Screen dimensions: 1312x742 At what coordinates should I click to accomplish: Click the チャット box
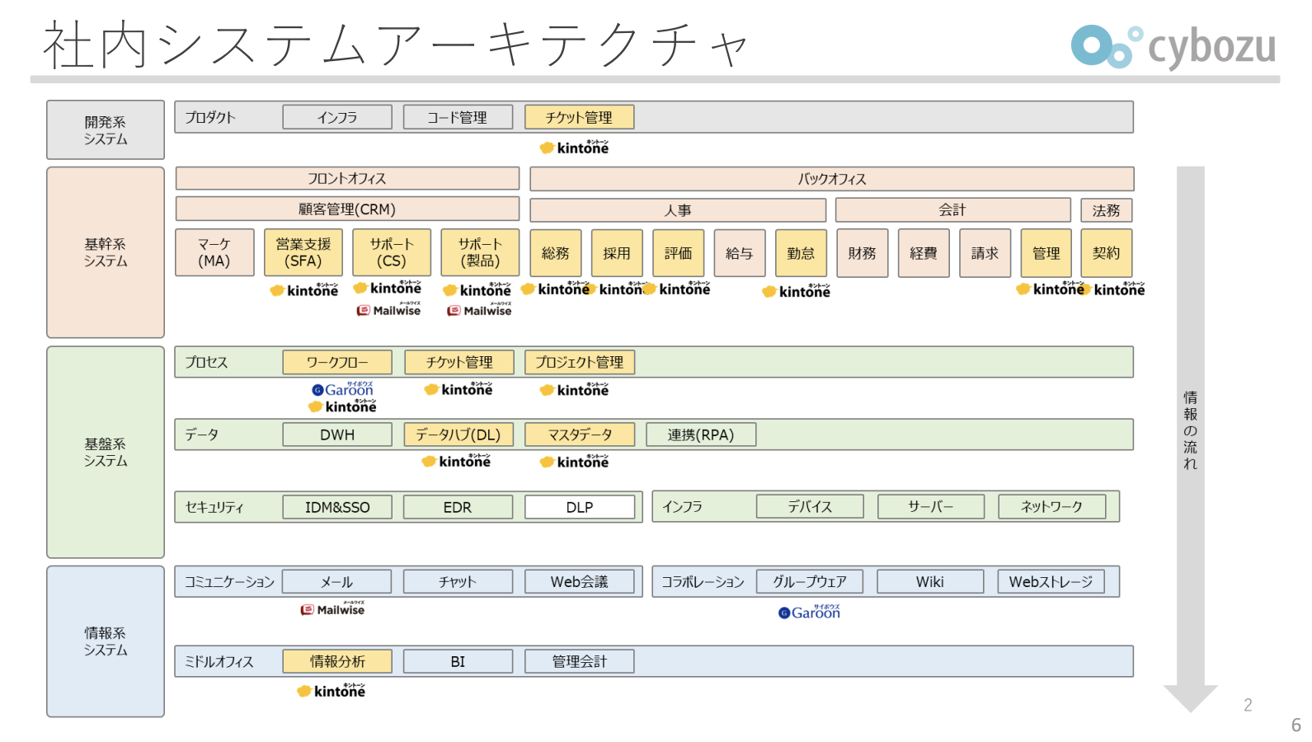click(x=458, y=581)
